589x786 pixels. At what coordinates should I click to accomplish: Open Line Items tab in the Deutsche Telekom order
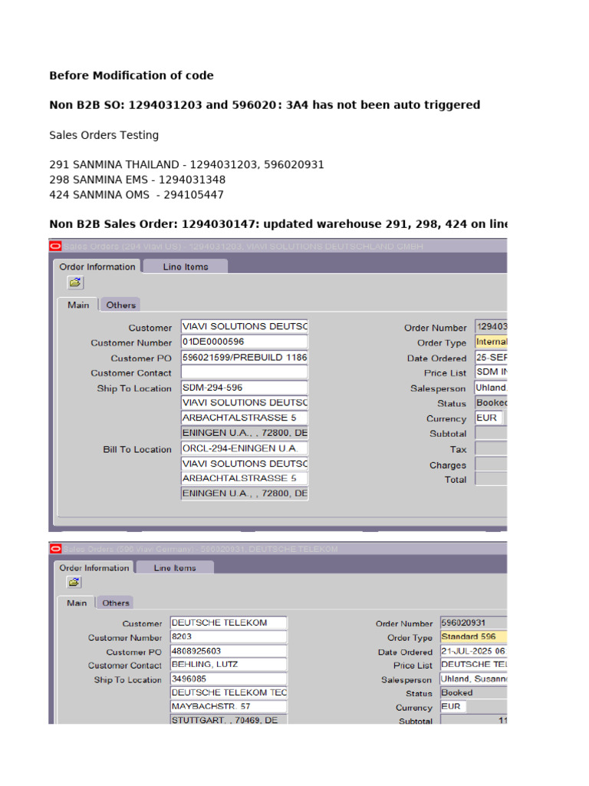[x=174, y=568]
